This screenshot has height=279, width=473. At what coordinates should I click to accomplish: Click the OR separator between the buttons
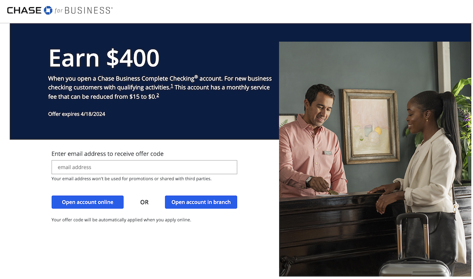pyautogui.click(x=144, y=202)
